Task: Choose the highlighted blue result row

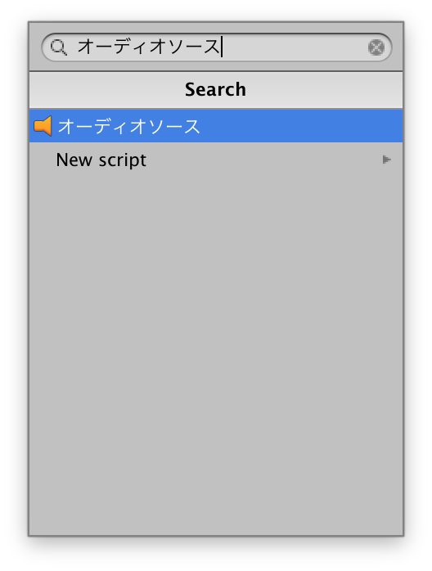Action: tap(216, 126)
